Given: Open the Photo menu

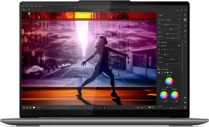Looking at the screenshot, I should [x=31, y=6].
